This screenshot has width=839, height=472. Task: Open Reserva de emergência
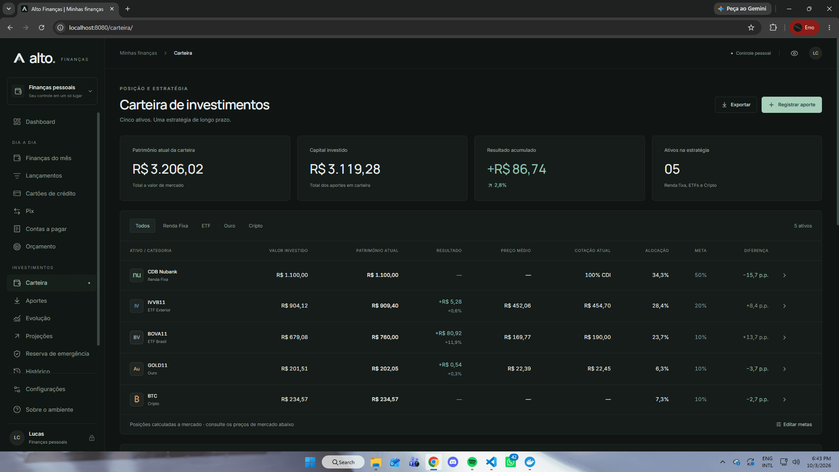click(52, 353)
